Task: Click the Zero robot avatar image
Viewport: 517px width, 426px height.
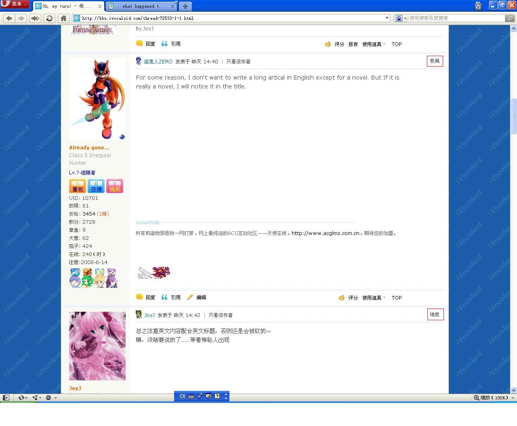Action: 97,99
